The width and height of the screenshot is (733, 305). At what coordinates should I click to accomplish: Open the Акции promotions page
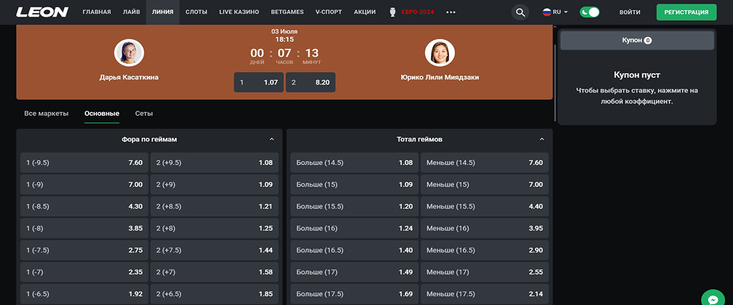pos(365,12)
